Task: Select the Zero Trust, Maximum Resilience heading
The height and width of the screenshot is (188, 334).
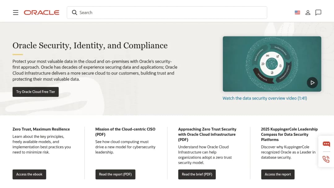Action: [41, 129]
